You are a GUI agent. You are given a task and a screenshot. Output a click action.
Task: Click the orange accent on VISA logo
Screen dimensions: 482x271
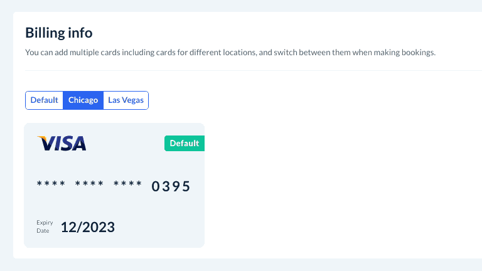[41, 138]
